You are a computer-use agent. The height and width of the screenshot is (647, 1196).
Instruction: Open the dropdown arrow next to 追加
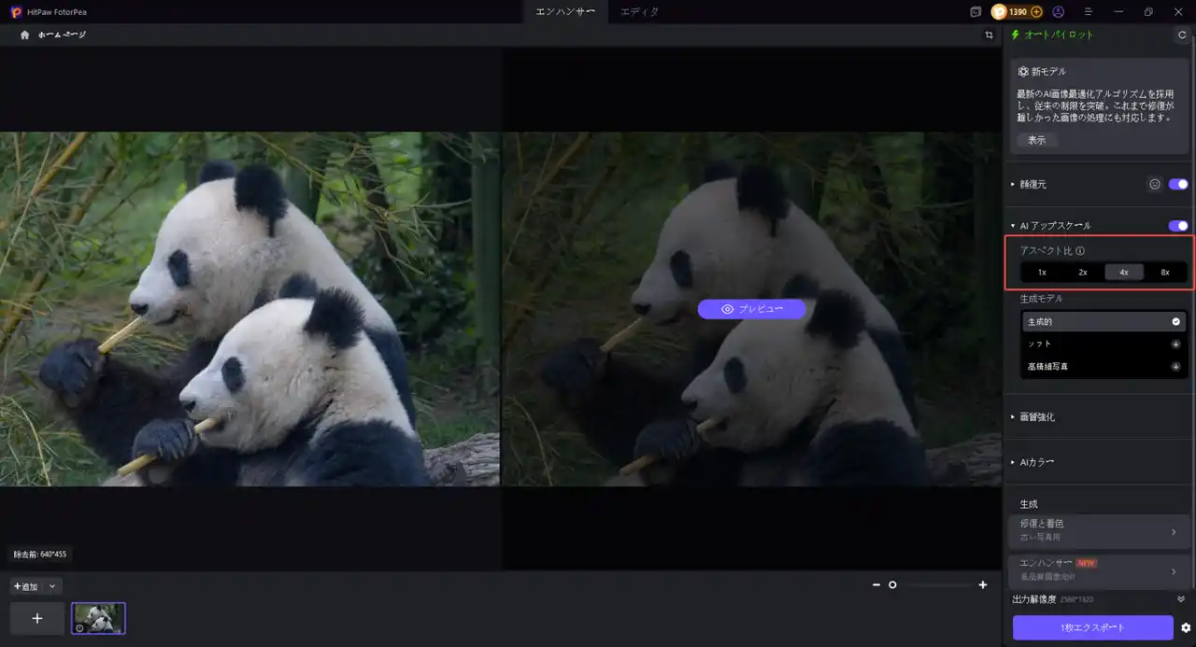pos(52,586)
